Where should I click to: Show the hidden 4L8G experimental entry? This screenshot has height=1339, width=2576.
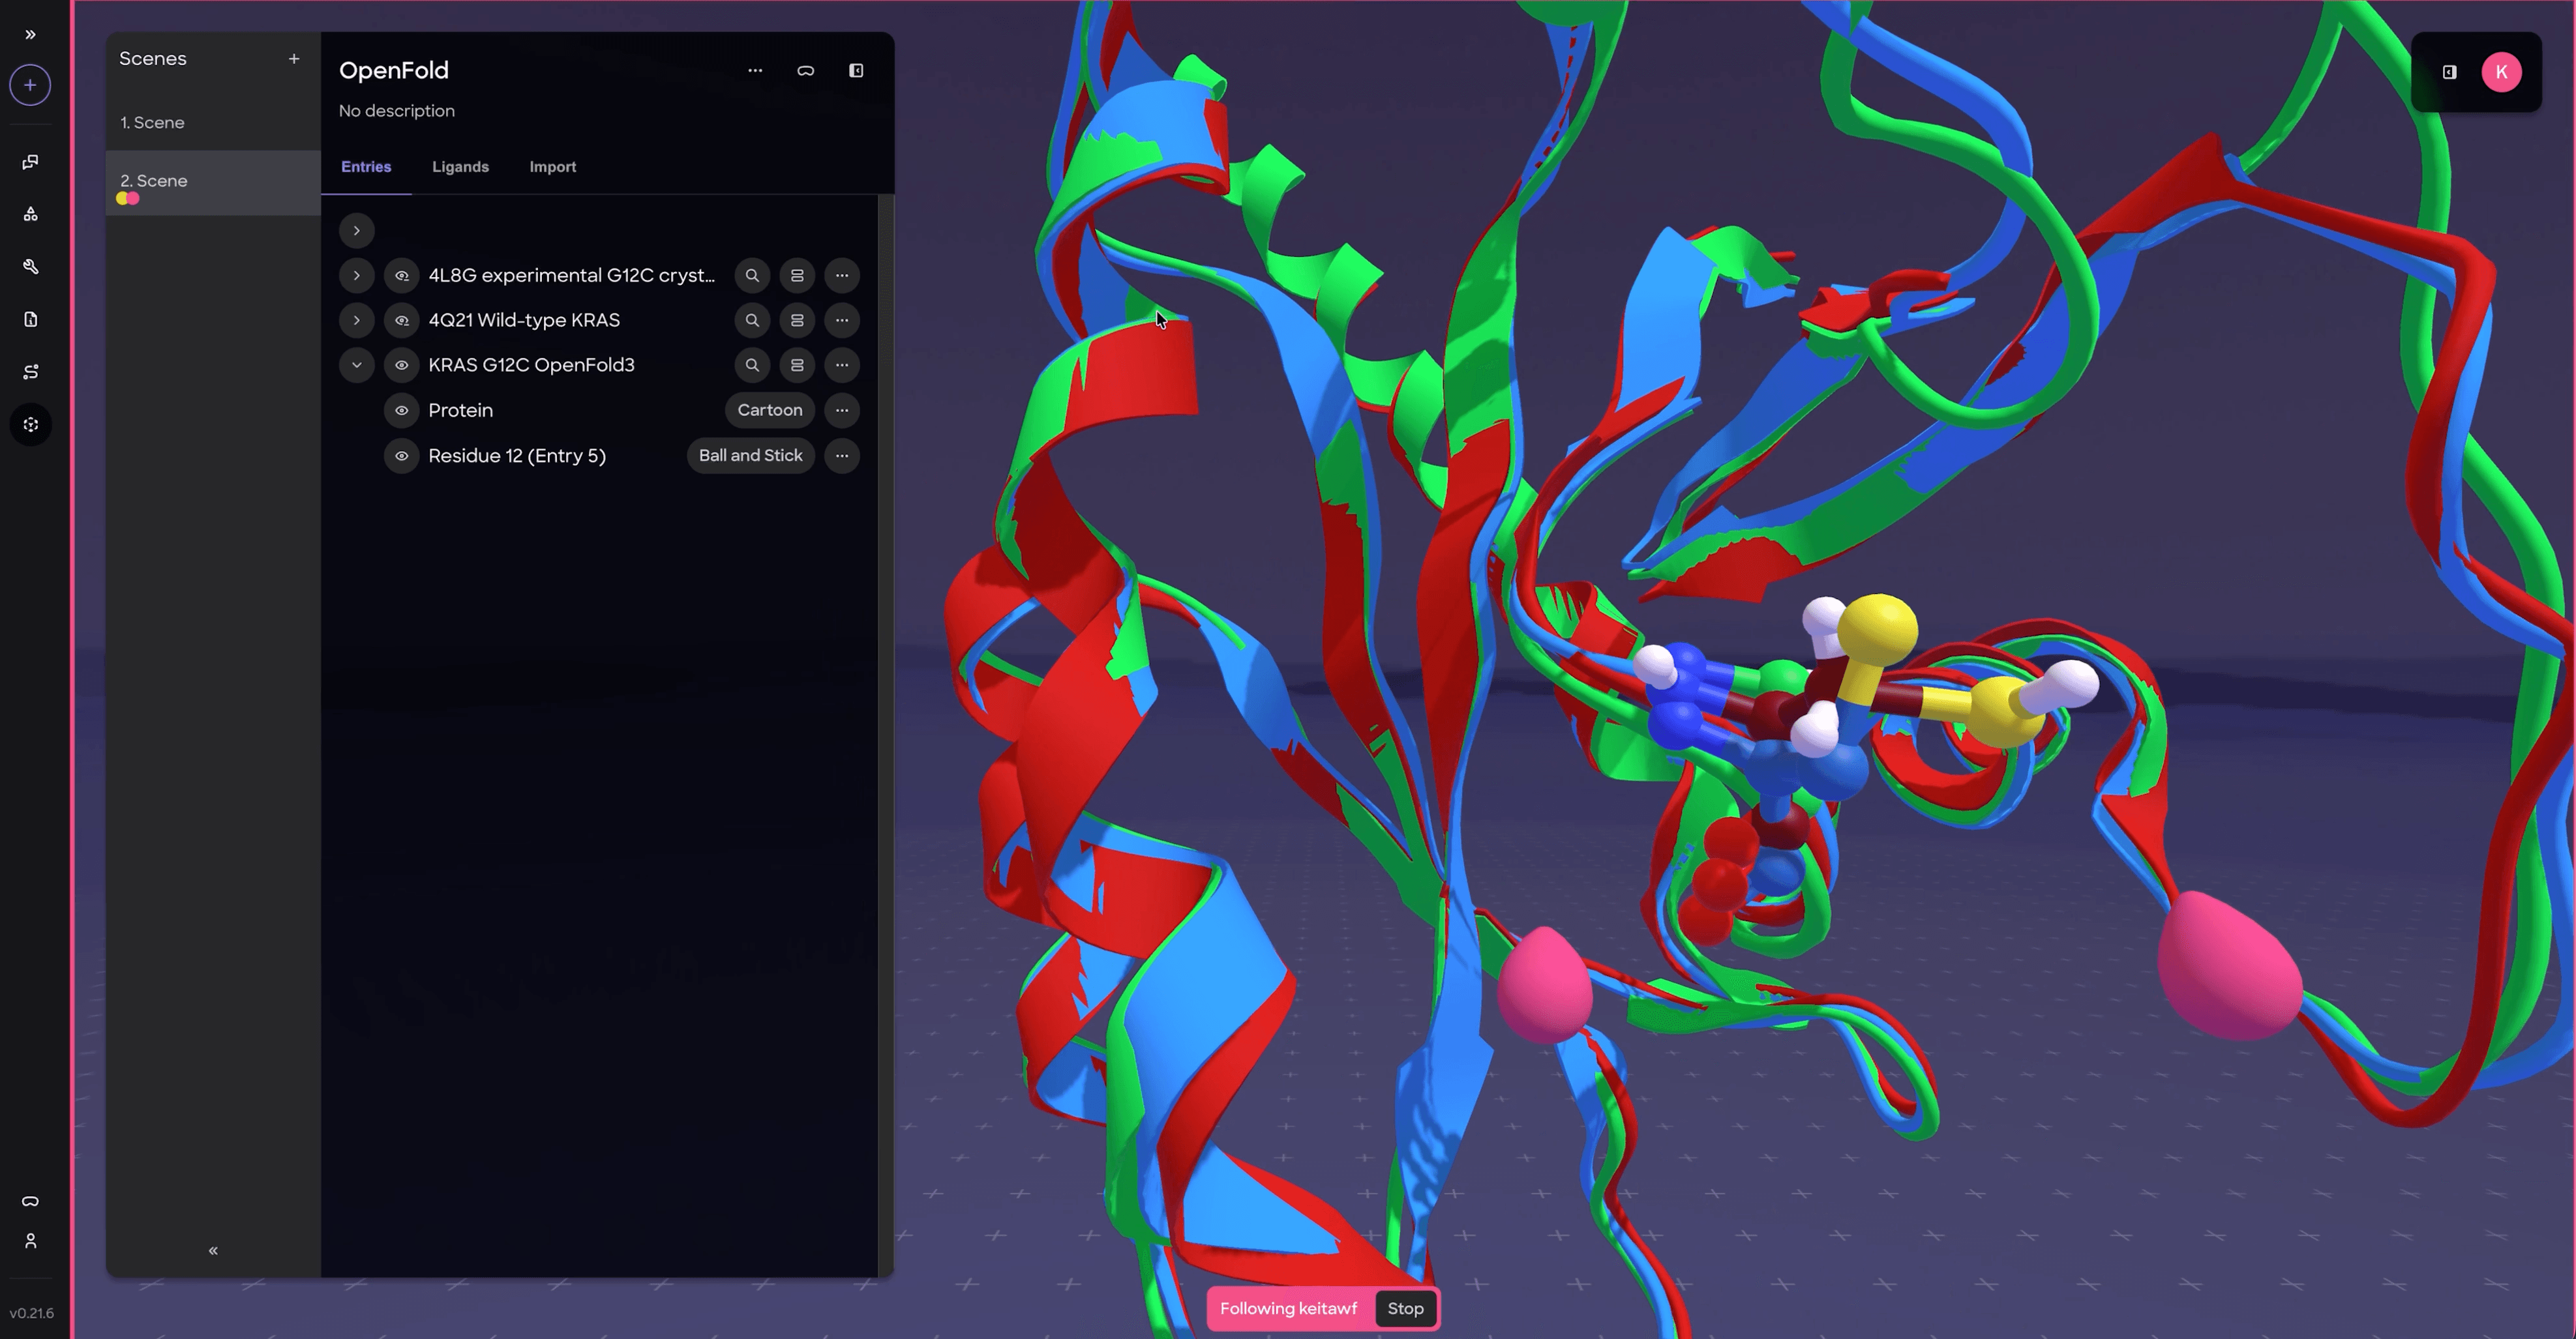pyautogui.click(x=402, y=276)
